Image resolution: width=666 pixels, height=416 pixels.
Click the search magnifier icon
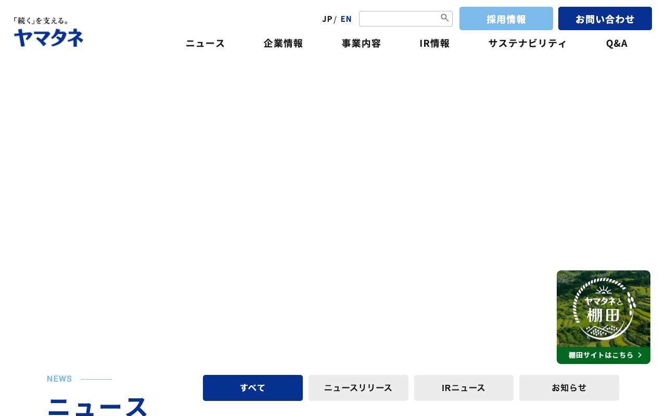point(445,18)
